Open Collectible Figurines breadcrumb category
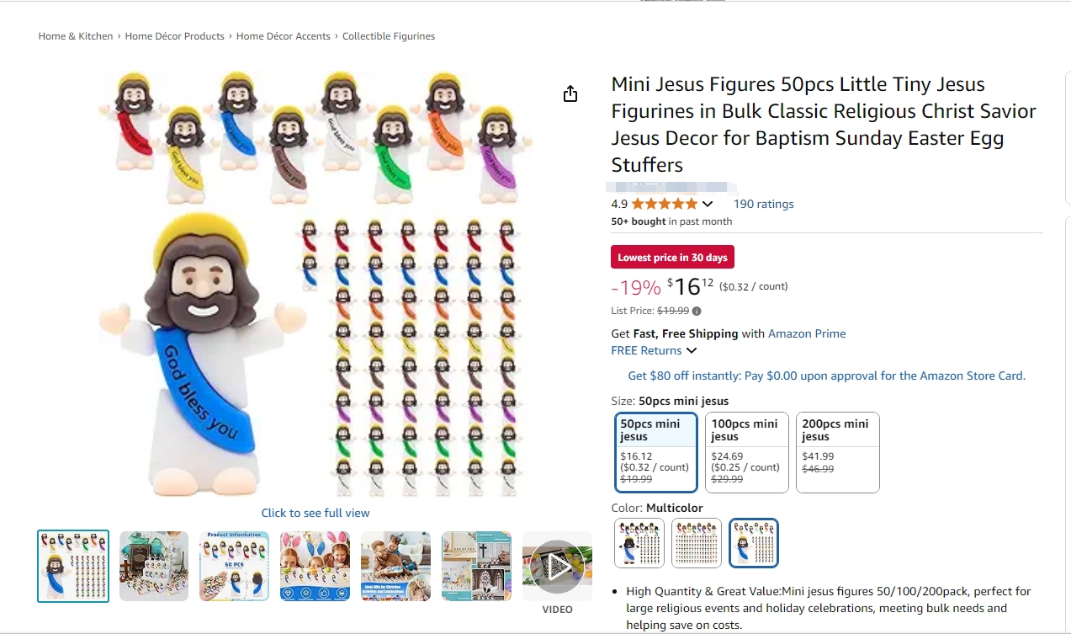Screen dimensions: 1071x634 [x=388, y=36]
